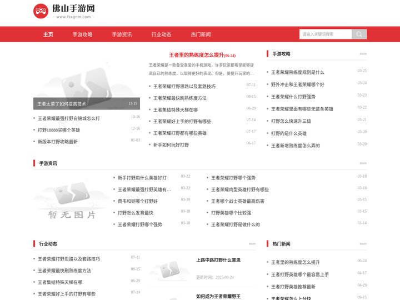The height and width of the screenshot is (300, 400).
Task: Open article 新手打野用什么英雄好打
Action: pos(142,178)
